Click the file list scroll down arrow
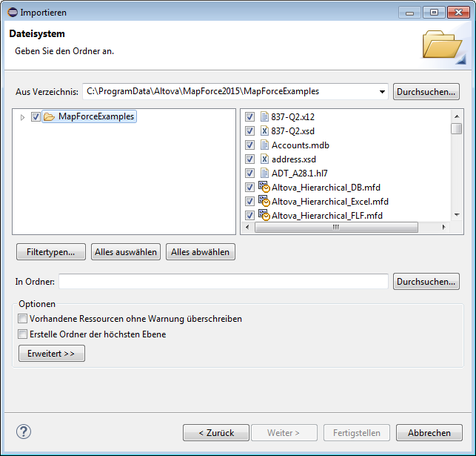The image size is (476, 456). click(457, 215)
